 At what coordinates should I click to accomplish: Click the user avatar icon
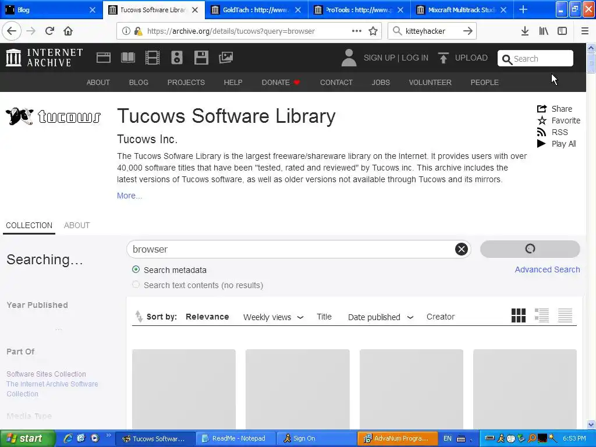click(x=349, y=58)
